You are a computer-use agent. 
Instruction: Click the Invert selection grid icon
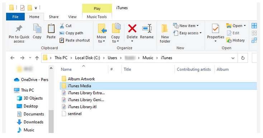coord(254,40)
